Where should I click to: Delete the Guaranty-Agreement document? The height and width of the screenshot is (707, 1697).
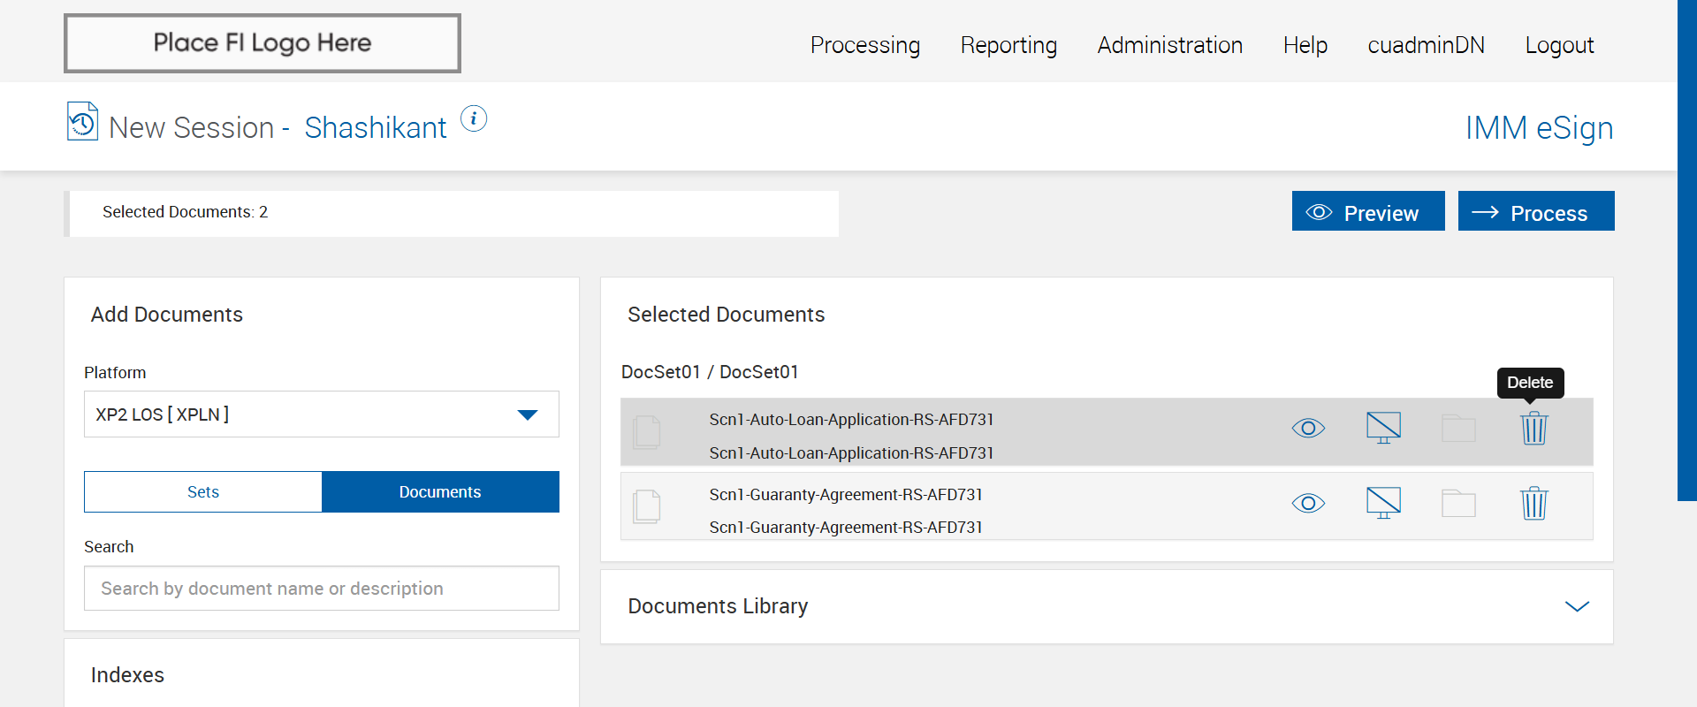(x=1533, y=504)
